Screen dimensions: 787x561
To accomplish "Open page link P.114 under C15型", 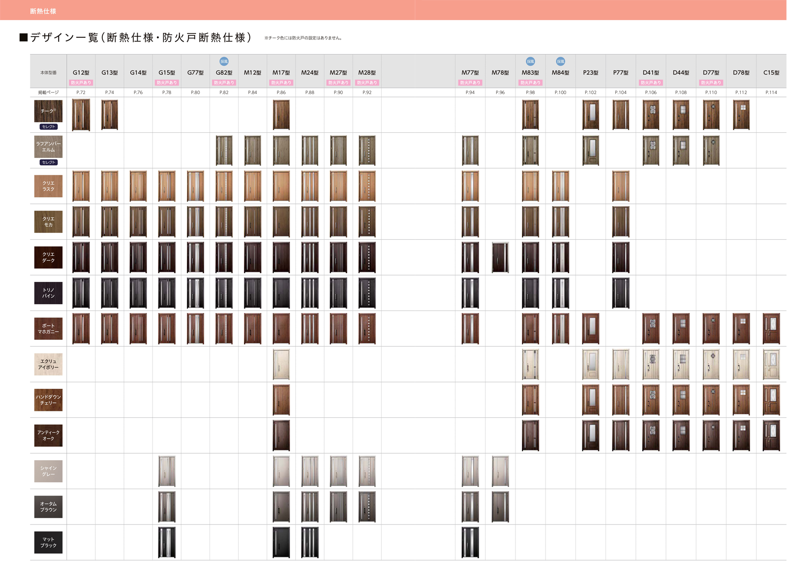I will tap(771, 93).
